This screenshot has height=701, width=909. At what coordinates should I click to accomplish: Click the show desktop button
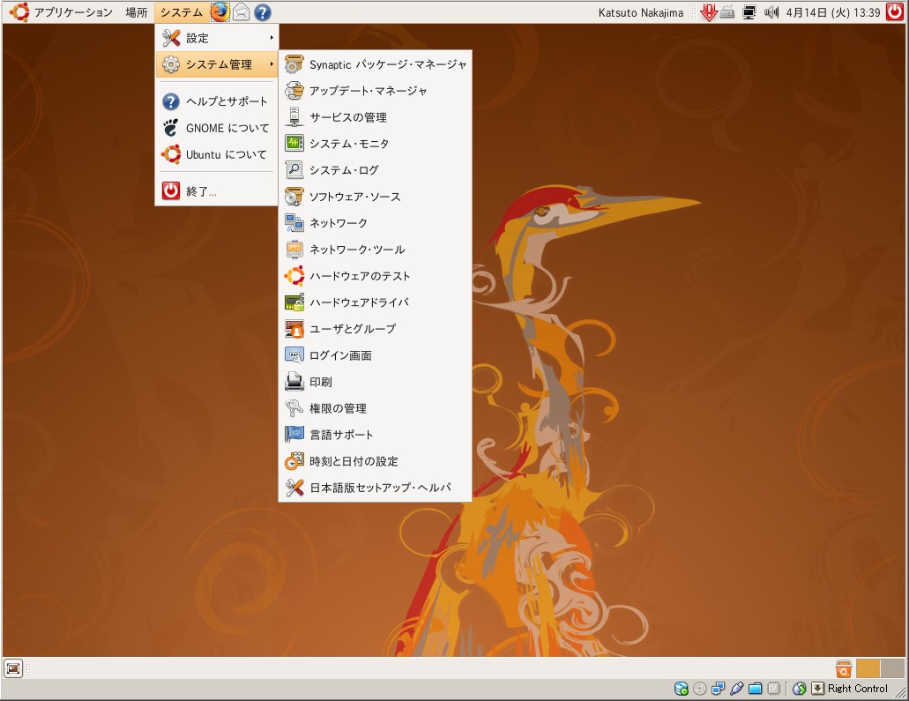pos(13,668)
